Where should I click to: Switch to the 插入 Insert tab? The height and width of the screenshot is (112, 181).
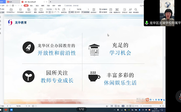[32, 5]
